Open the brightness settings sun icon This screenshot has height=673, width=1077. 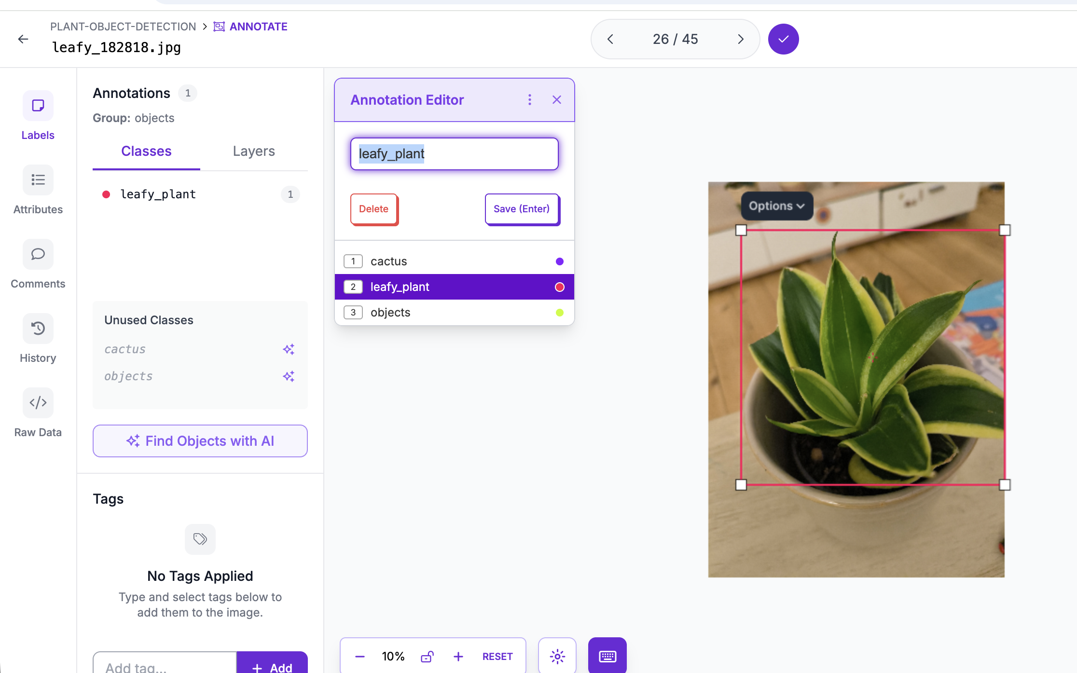pyautogui.click(x=557, y=656)
